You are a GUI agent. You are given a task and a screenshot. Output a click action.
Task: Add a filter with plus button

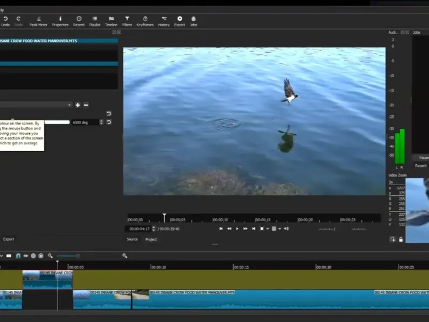[x=78, y=105]
